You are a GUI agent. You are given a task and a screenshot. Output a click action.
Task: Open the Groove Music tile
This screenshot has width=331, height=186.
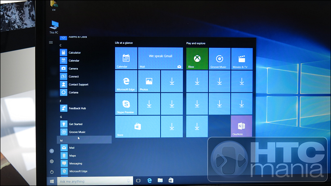click(220, 59)
